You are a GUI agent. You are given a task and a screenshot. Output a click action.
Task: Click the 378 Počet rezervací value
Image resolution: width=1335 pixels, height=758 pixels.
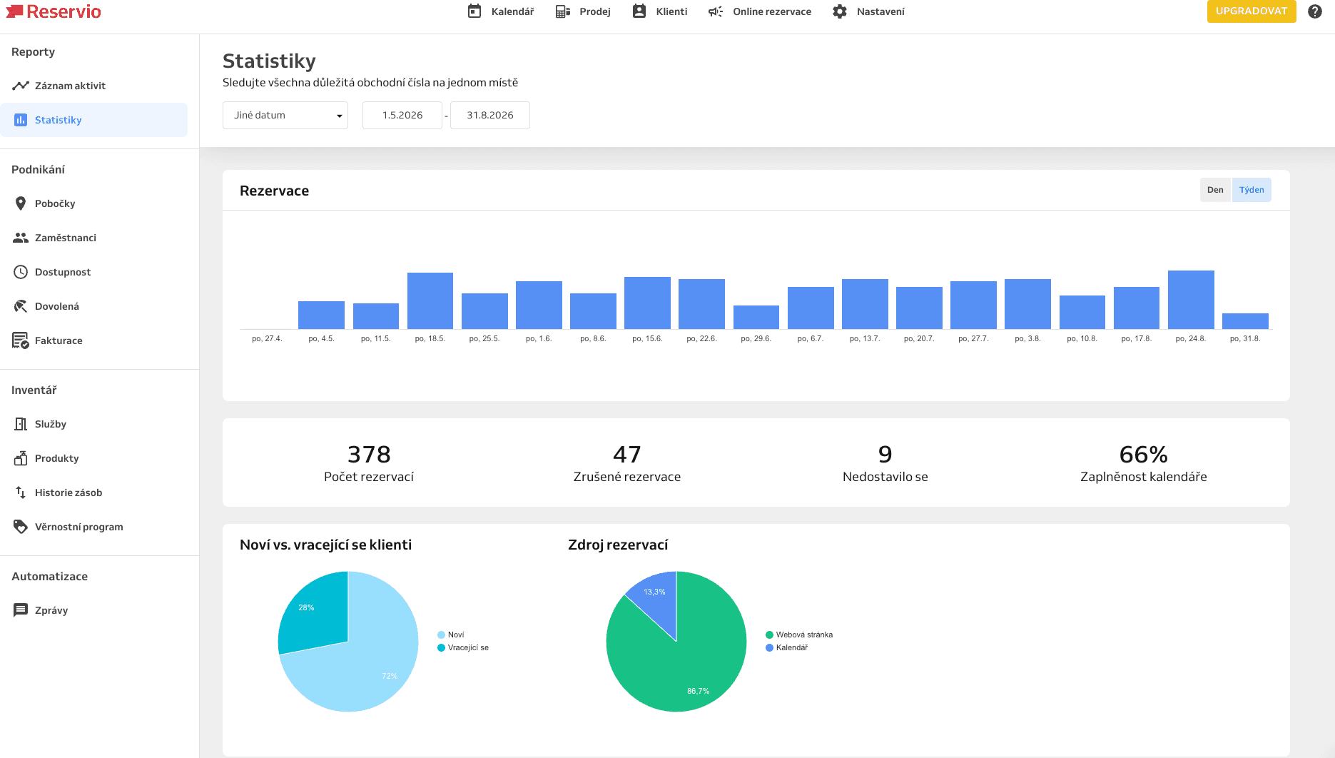369,454
